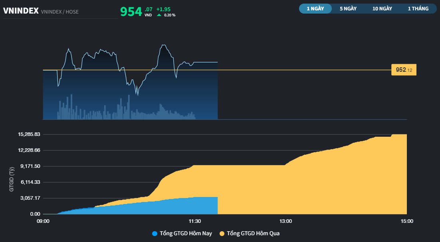This screenshot has height=242, width=440.
Task: Switch to the 10 NGÀY tab
Action: click(382, 8)
